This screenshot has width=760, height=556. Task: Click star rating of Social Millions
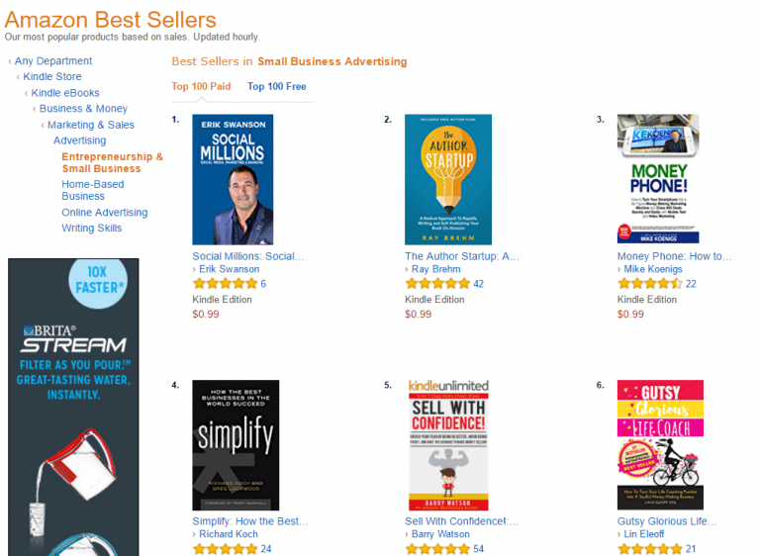click(225, 284)
